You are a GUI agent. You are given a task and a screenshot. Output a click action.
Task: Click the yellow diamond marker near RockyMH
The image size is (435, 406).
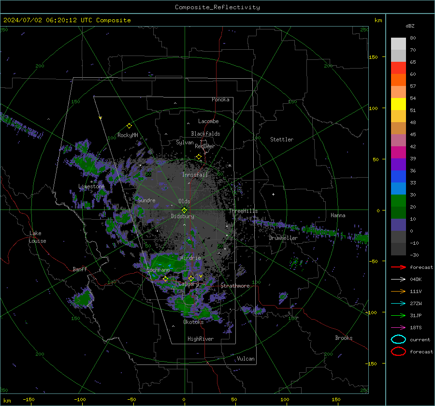[129, 126]
